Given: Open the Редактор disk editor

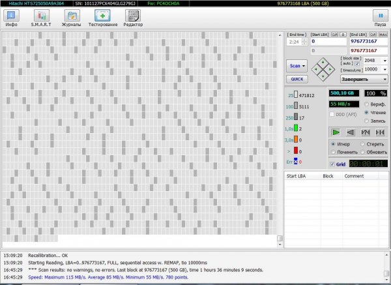Looking at the screenshot, I should pos(133,18).
